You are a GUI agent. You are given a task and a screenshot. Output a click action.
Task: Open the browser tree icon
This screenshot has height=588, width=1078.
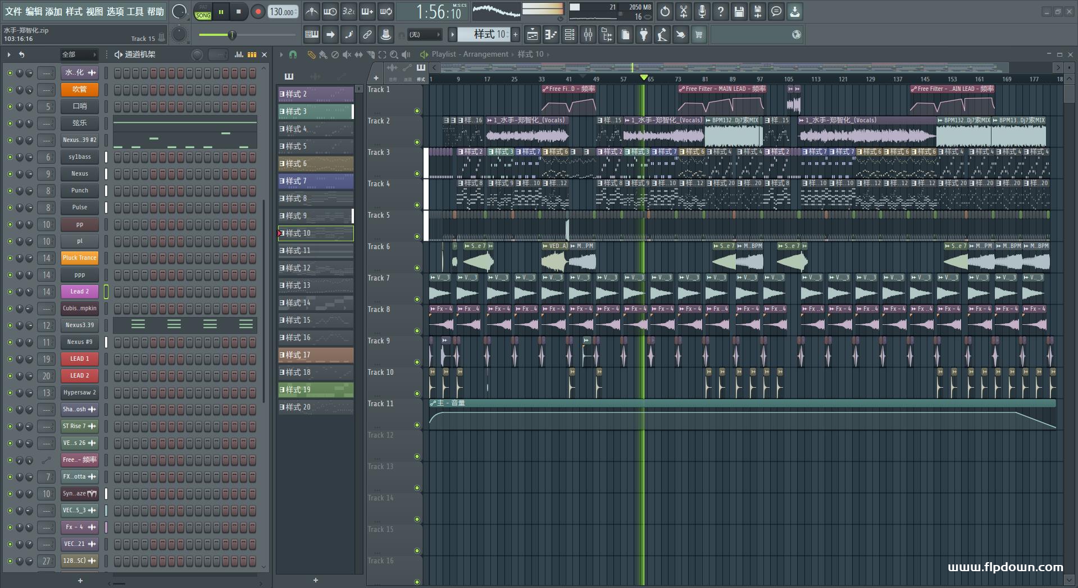click(607, 35)
